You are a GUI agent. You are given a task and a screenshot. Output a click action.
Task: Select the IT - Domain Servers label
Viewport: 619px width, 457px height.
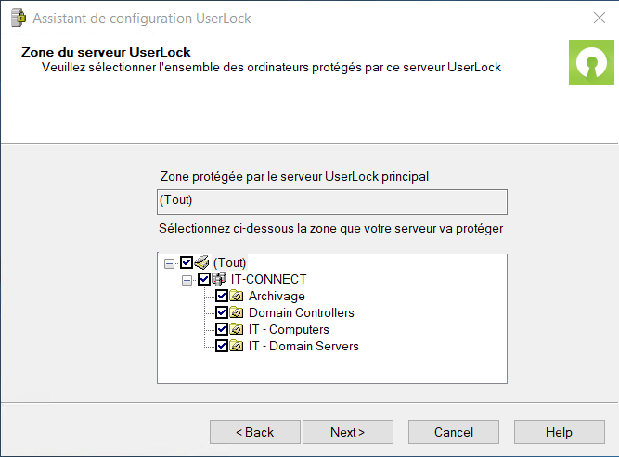(303, 346)
